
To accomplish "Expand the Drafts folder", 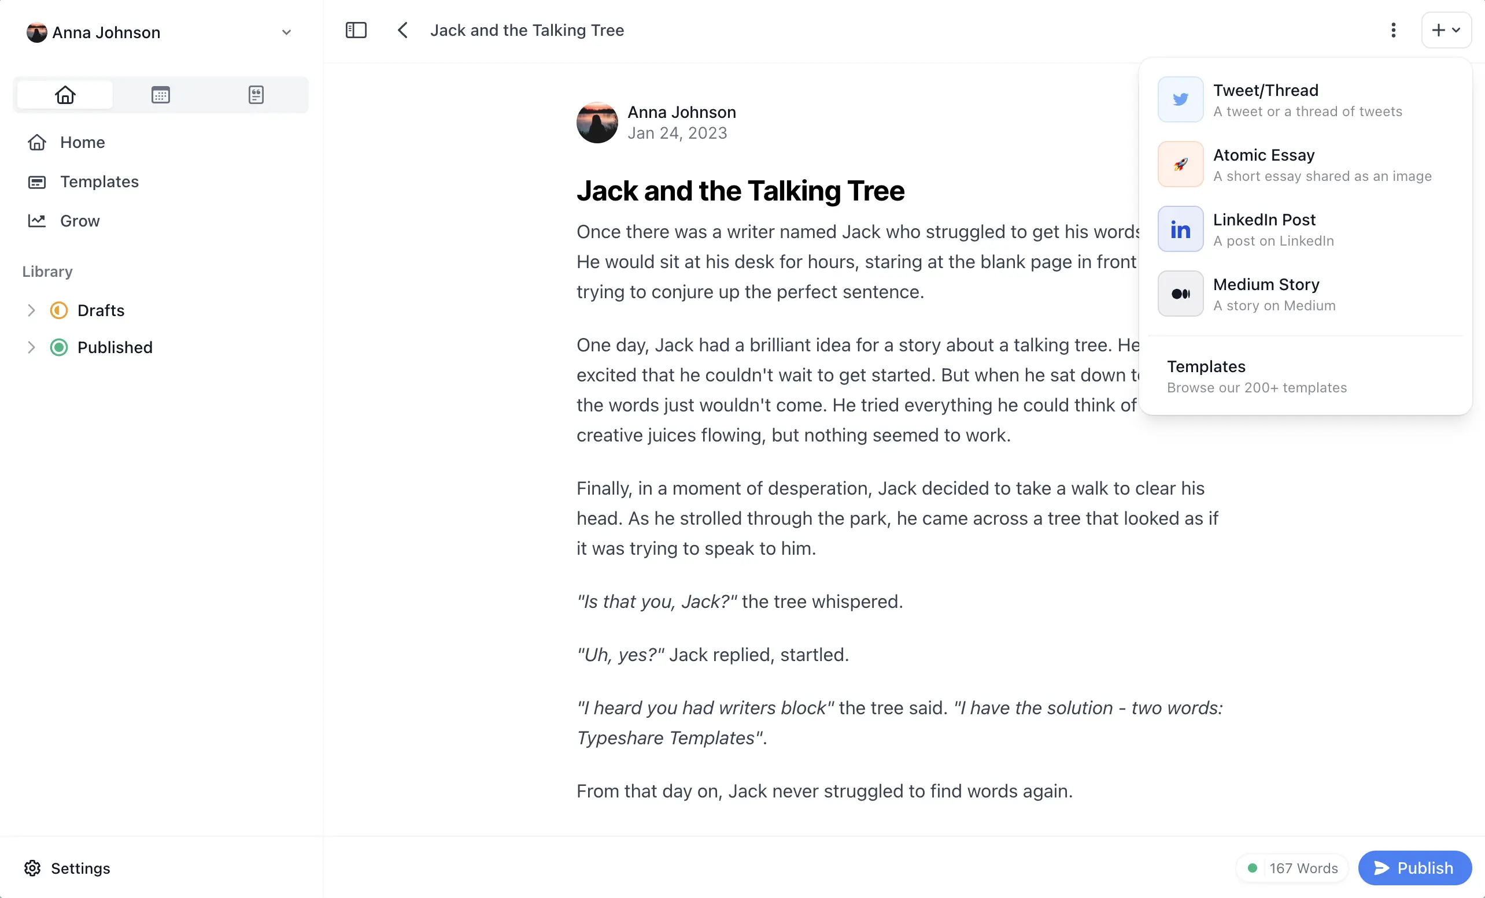I will coord(31,310).
